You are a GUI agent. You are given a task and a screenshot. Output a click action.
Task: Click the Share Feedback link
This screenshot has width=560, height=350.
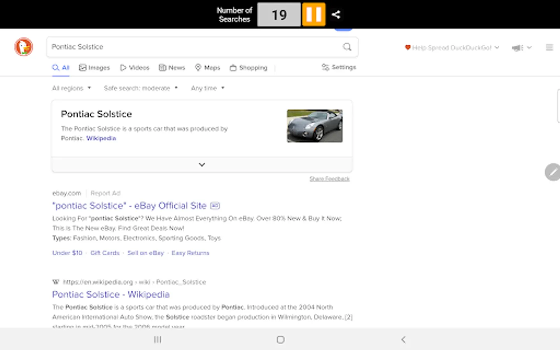pos(329,179)
